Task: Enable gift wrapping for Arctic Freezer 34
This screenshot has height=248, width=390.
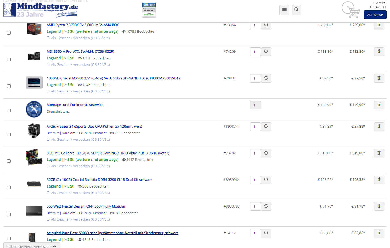Action: coord(48,139)
